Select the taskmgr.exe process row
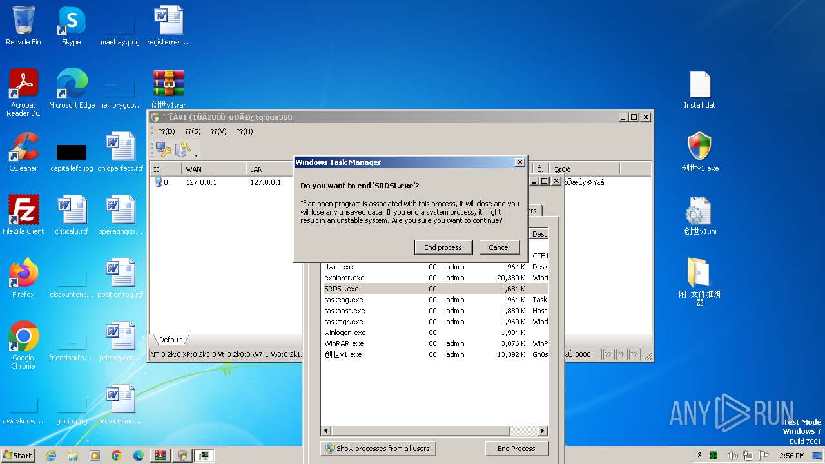The width and height of the screenshot is (825, 464). (435, 322)
